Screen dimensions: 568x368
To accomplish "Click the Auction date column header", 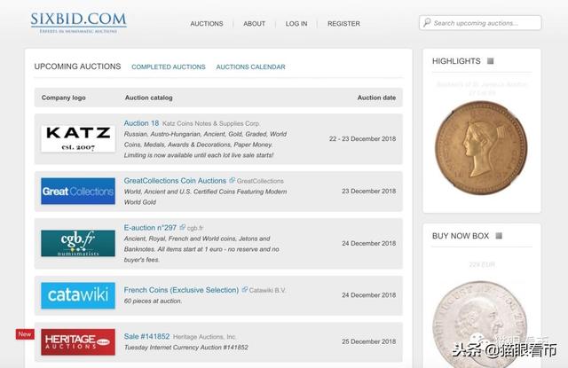I will [x=376, y=98].
